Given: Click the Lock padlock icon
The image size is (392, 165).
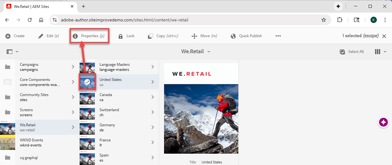Looking at the screenshot, I should [120, 36].
